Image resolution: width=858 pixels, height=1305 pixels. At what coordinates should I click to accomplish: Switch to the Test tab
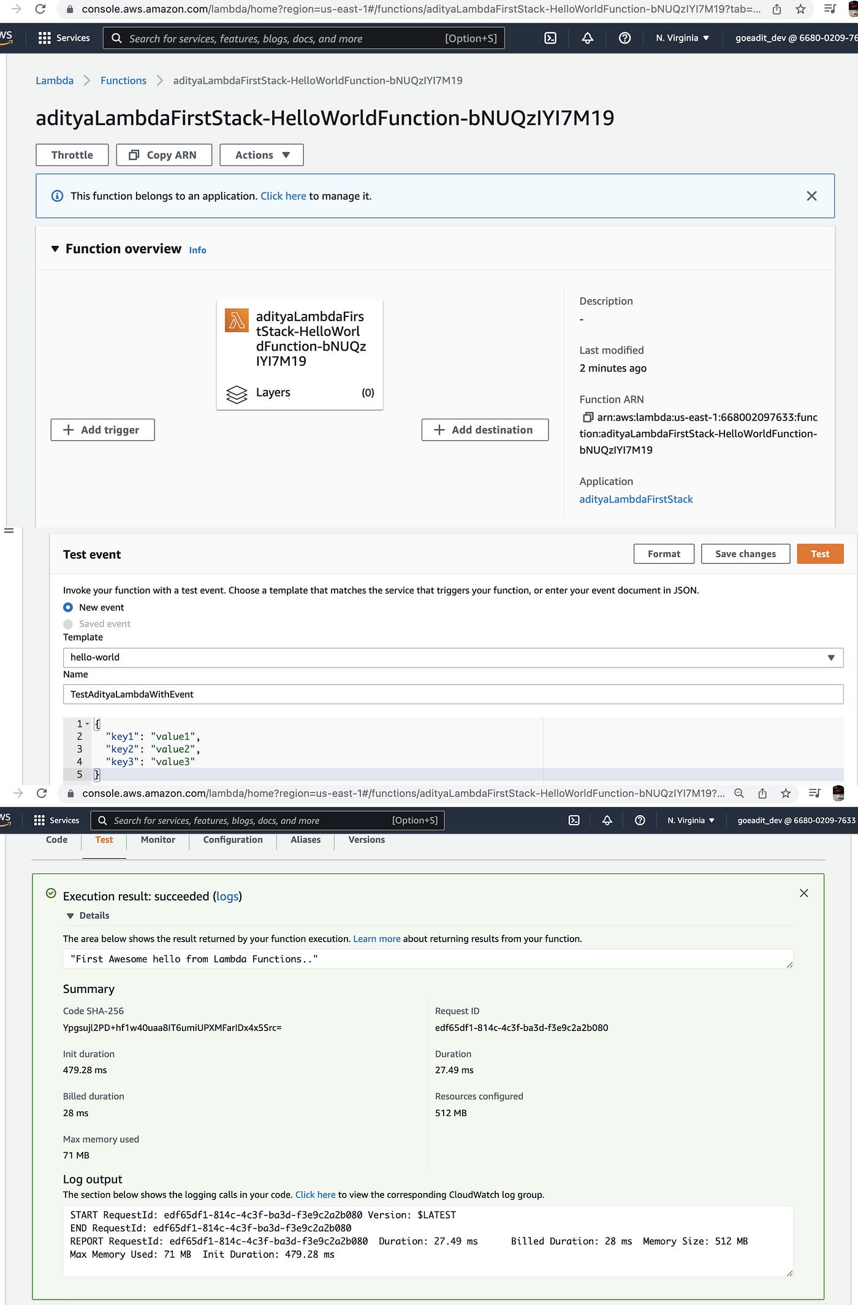(104, 840)
